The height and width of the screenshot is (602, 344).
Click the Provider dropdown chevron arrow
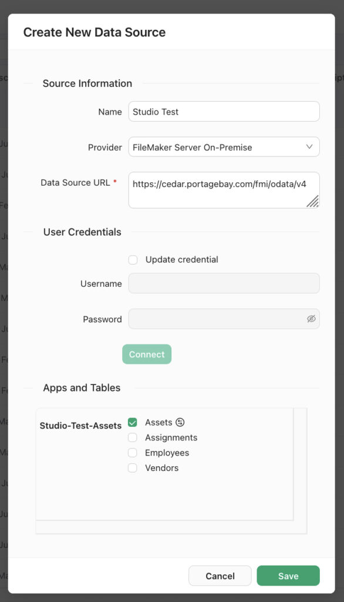click(309, 146)
